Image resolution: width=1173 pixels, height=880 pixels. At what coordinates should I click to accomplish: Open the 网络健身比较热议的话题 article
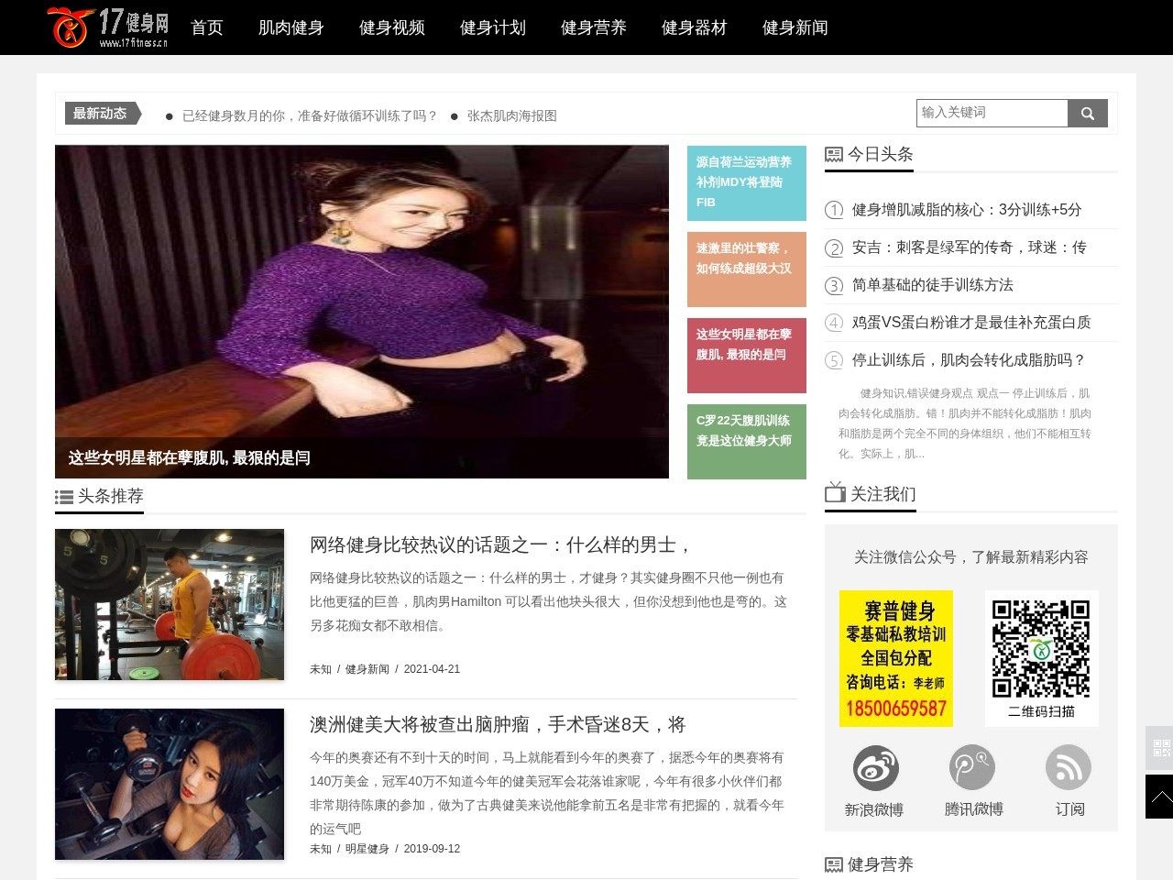click(x=499, y=544)
